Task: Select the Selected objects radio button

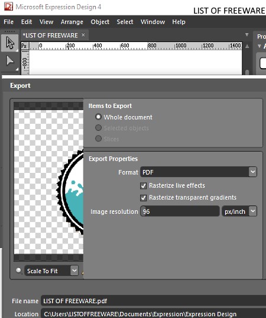Action: point(98,128)
